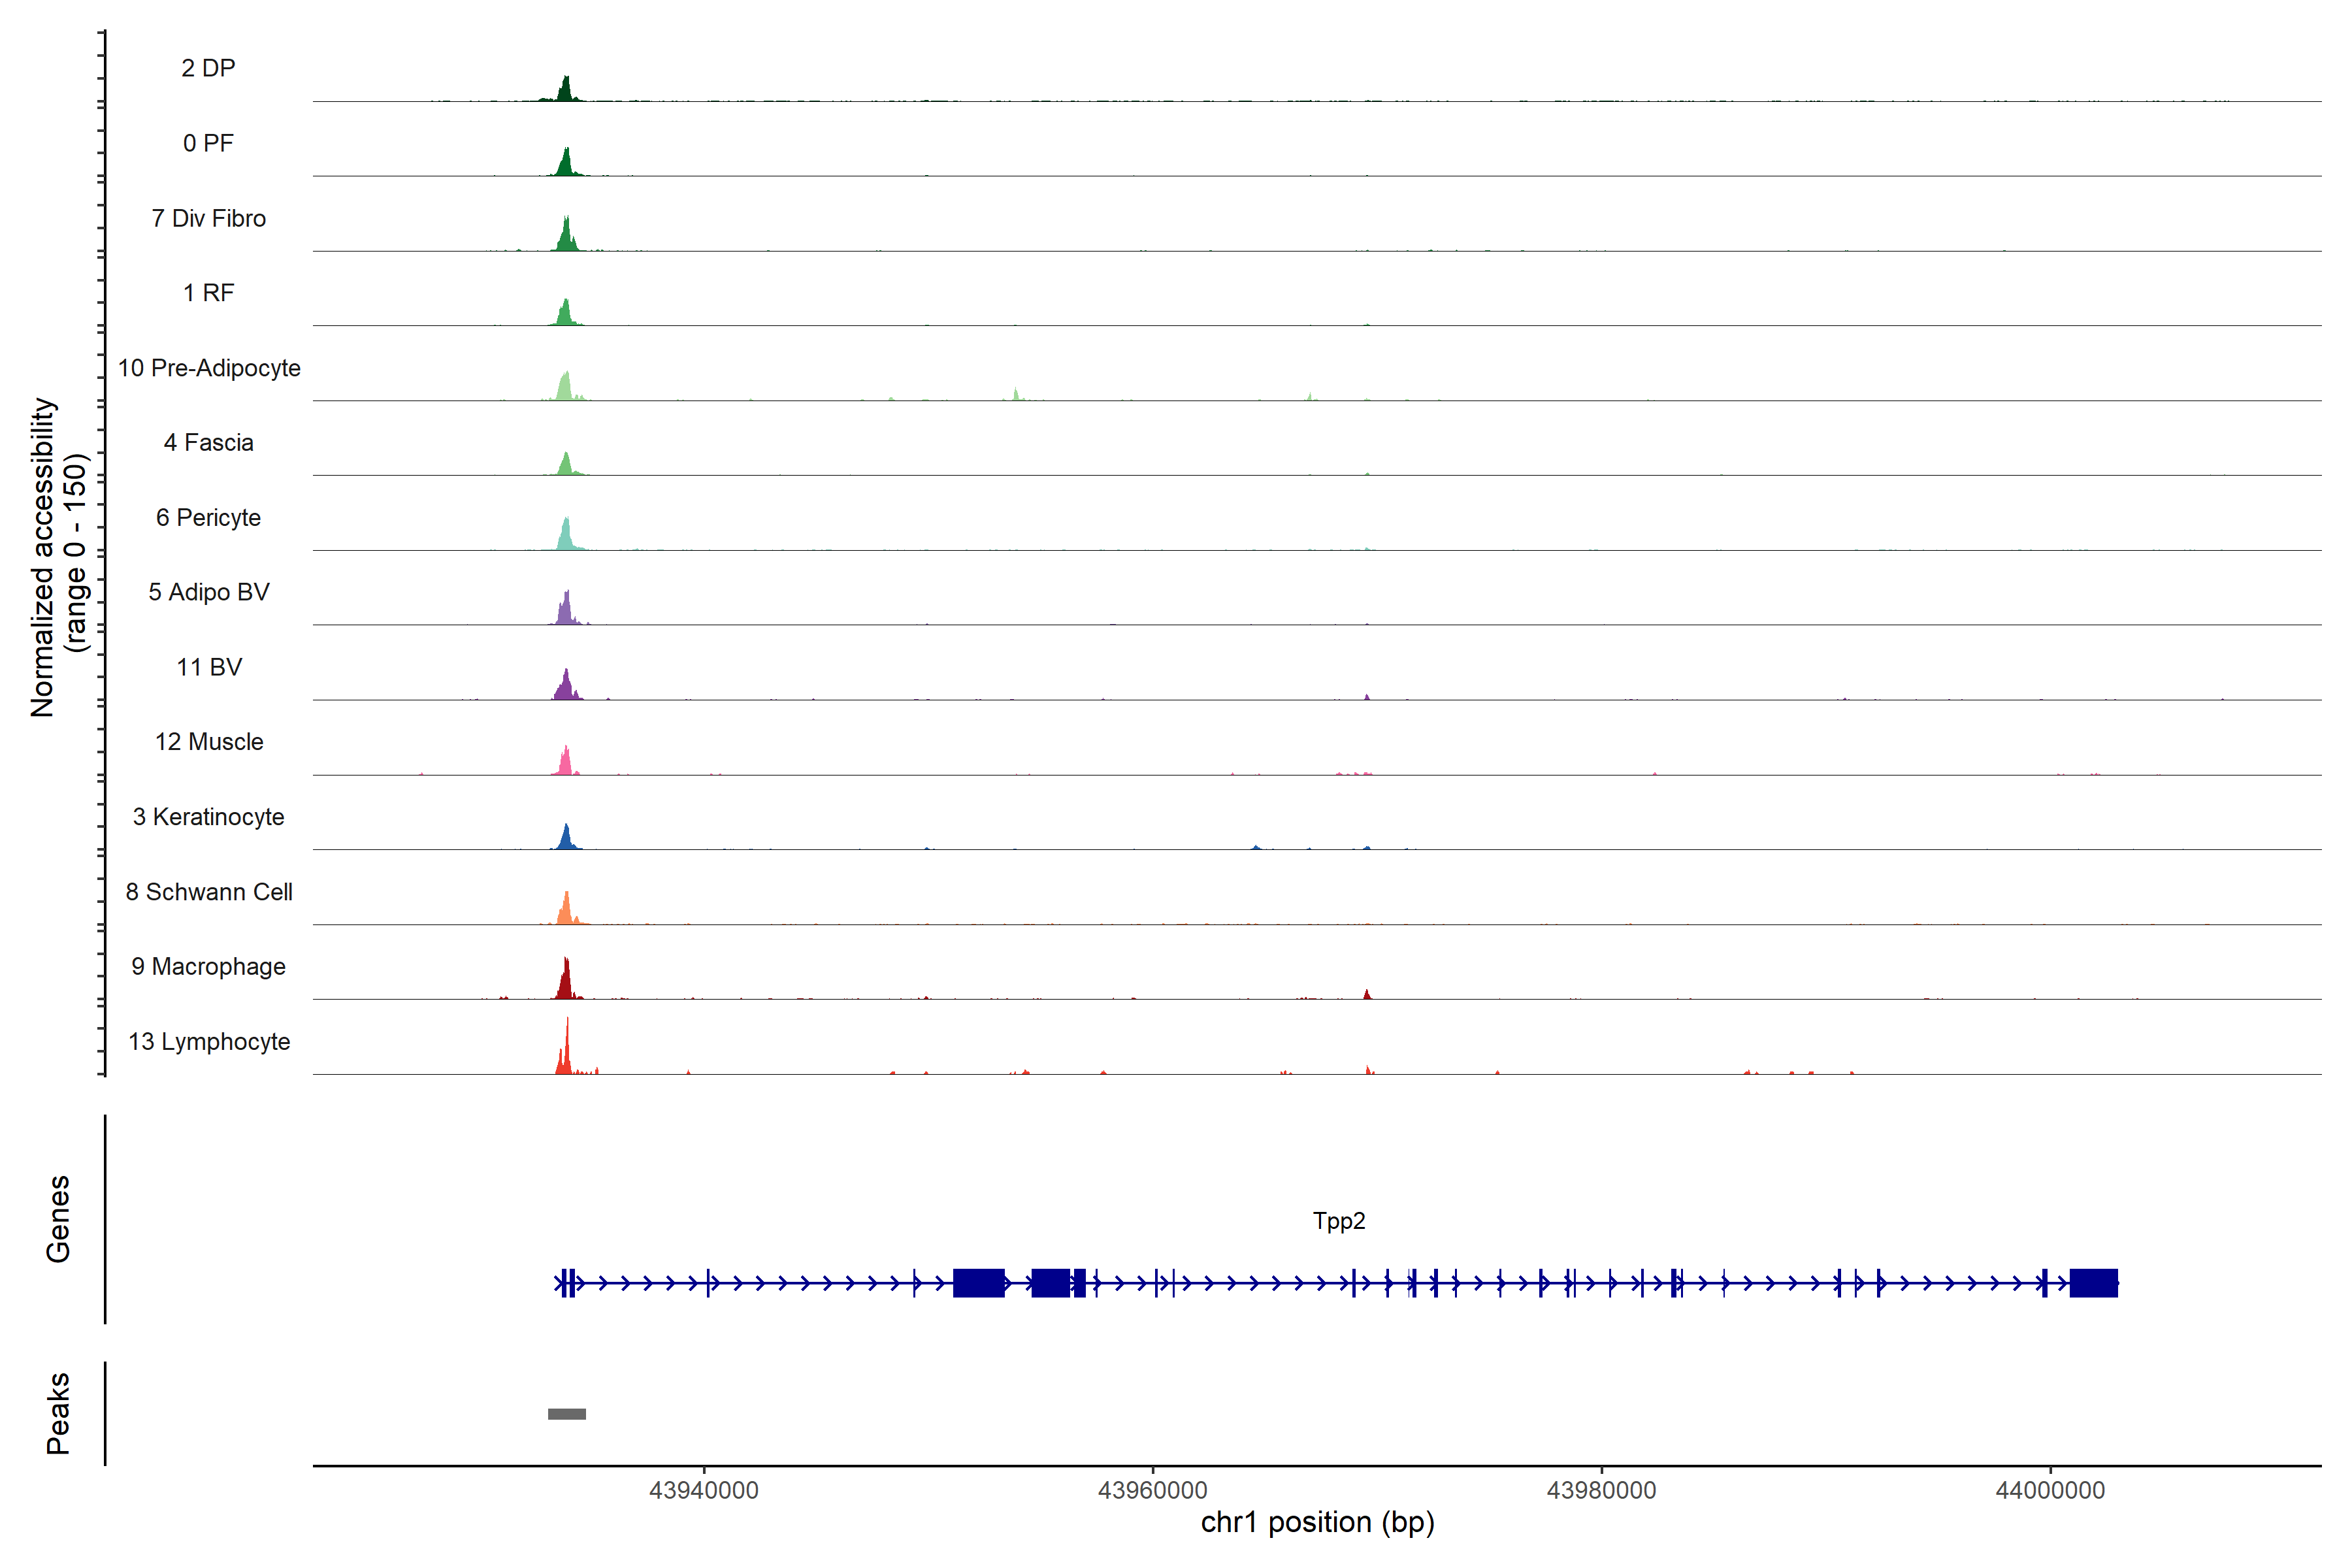Click the 7 Div Fibro track label

(208, 218)
